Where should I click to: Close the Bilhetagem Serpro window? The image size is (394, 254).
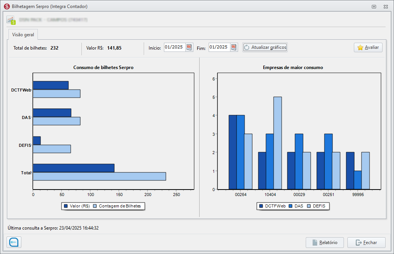(x=386, y=7)
